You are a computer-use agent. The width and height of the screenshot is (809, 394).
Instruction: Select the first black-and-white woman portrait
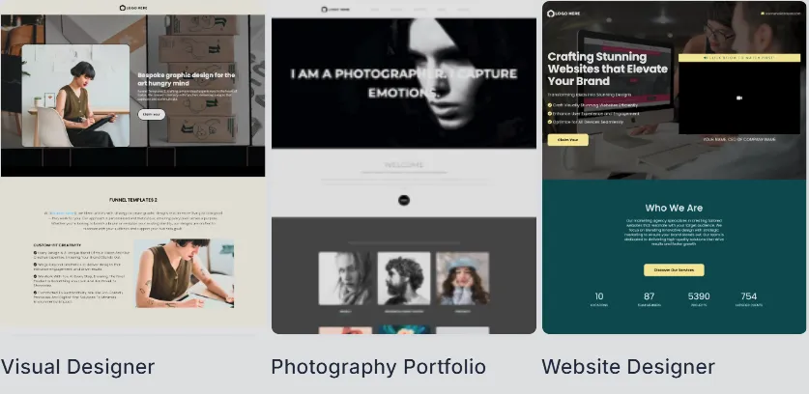point(345,278)
